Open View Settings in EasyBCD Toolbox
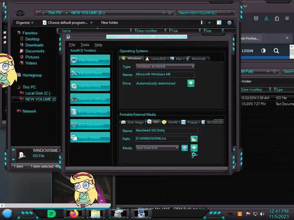 pos(90,60)
